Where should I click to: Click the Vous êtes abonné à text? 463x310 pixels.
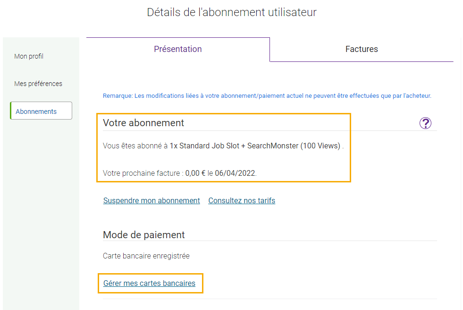(135, 146)
